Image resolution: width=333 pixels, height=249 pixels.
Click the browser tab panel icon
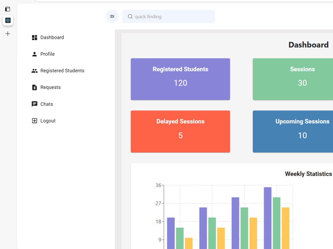click(x=8, y=9)
